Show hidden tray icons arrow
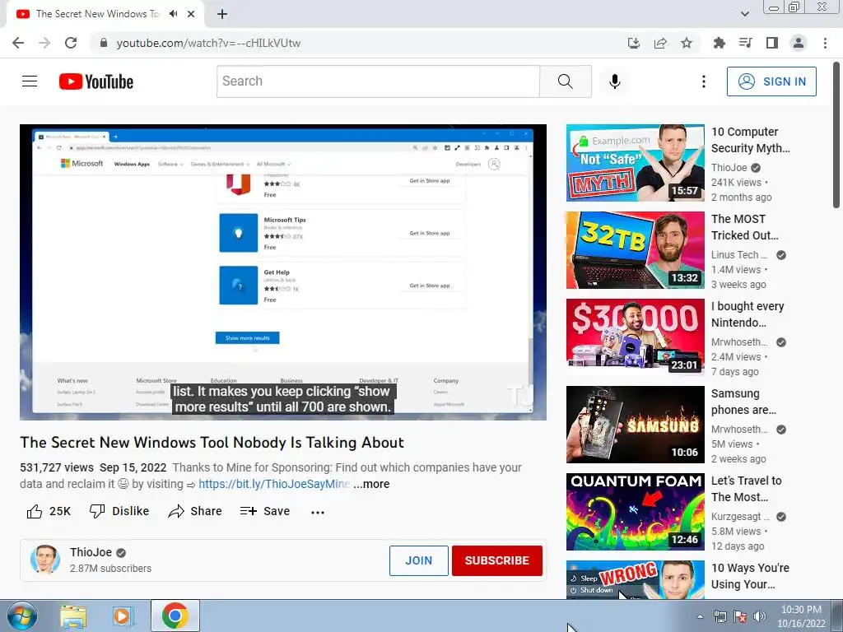Viewport: 843px width, 632px height. [700, 616]
